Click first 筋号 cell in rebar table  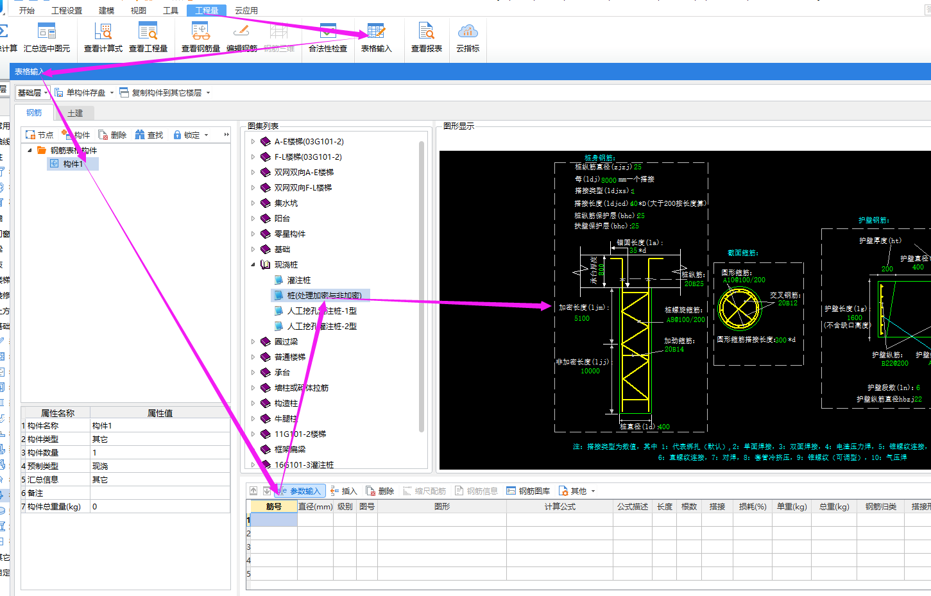(273, 520)
